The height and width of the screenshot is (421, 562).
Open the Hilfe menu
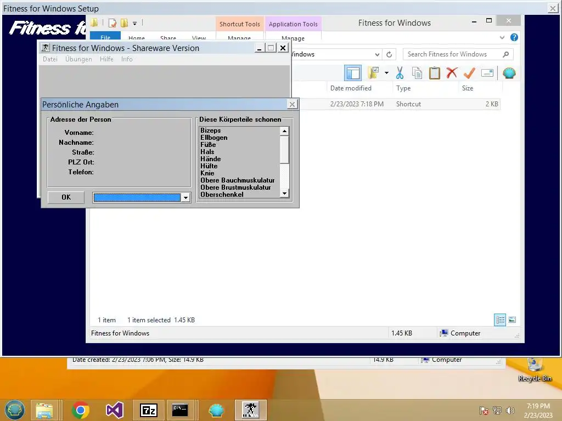click(106, 59)
